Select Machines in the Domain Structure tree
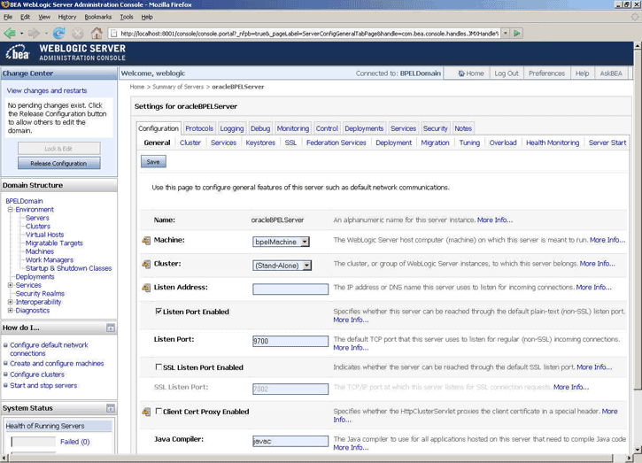Image resolution: width=642 pixels, height=463 pixels. click(40, 251)
